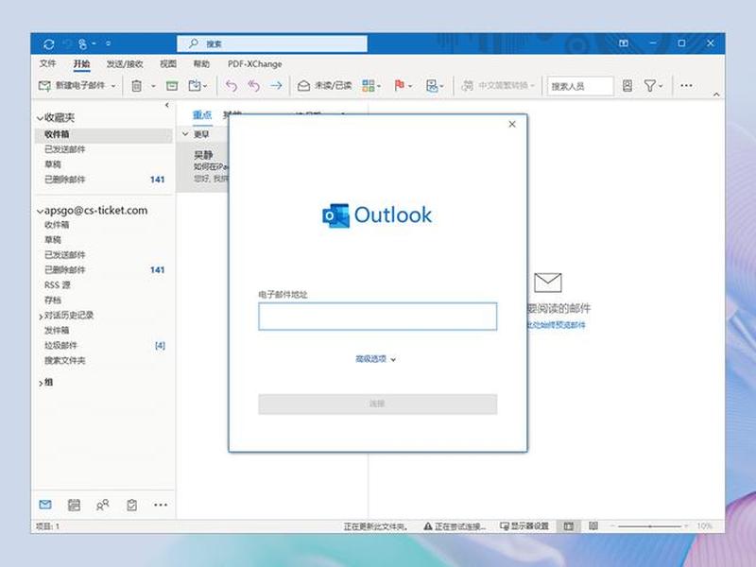Click the toolbar more commands ellipsis
The width and height of the screenshot is (756, 567).
[x=686, y=85]
